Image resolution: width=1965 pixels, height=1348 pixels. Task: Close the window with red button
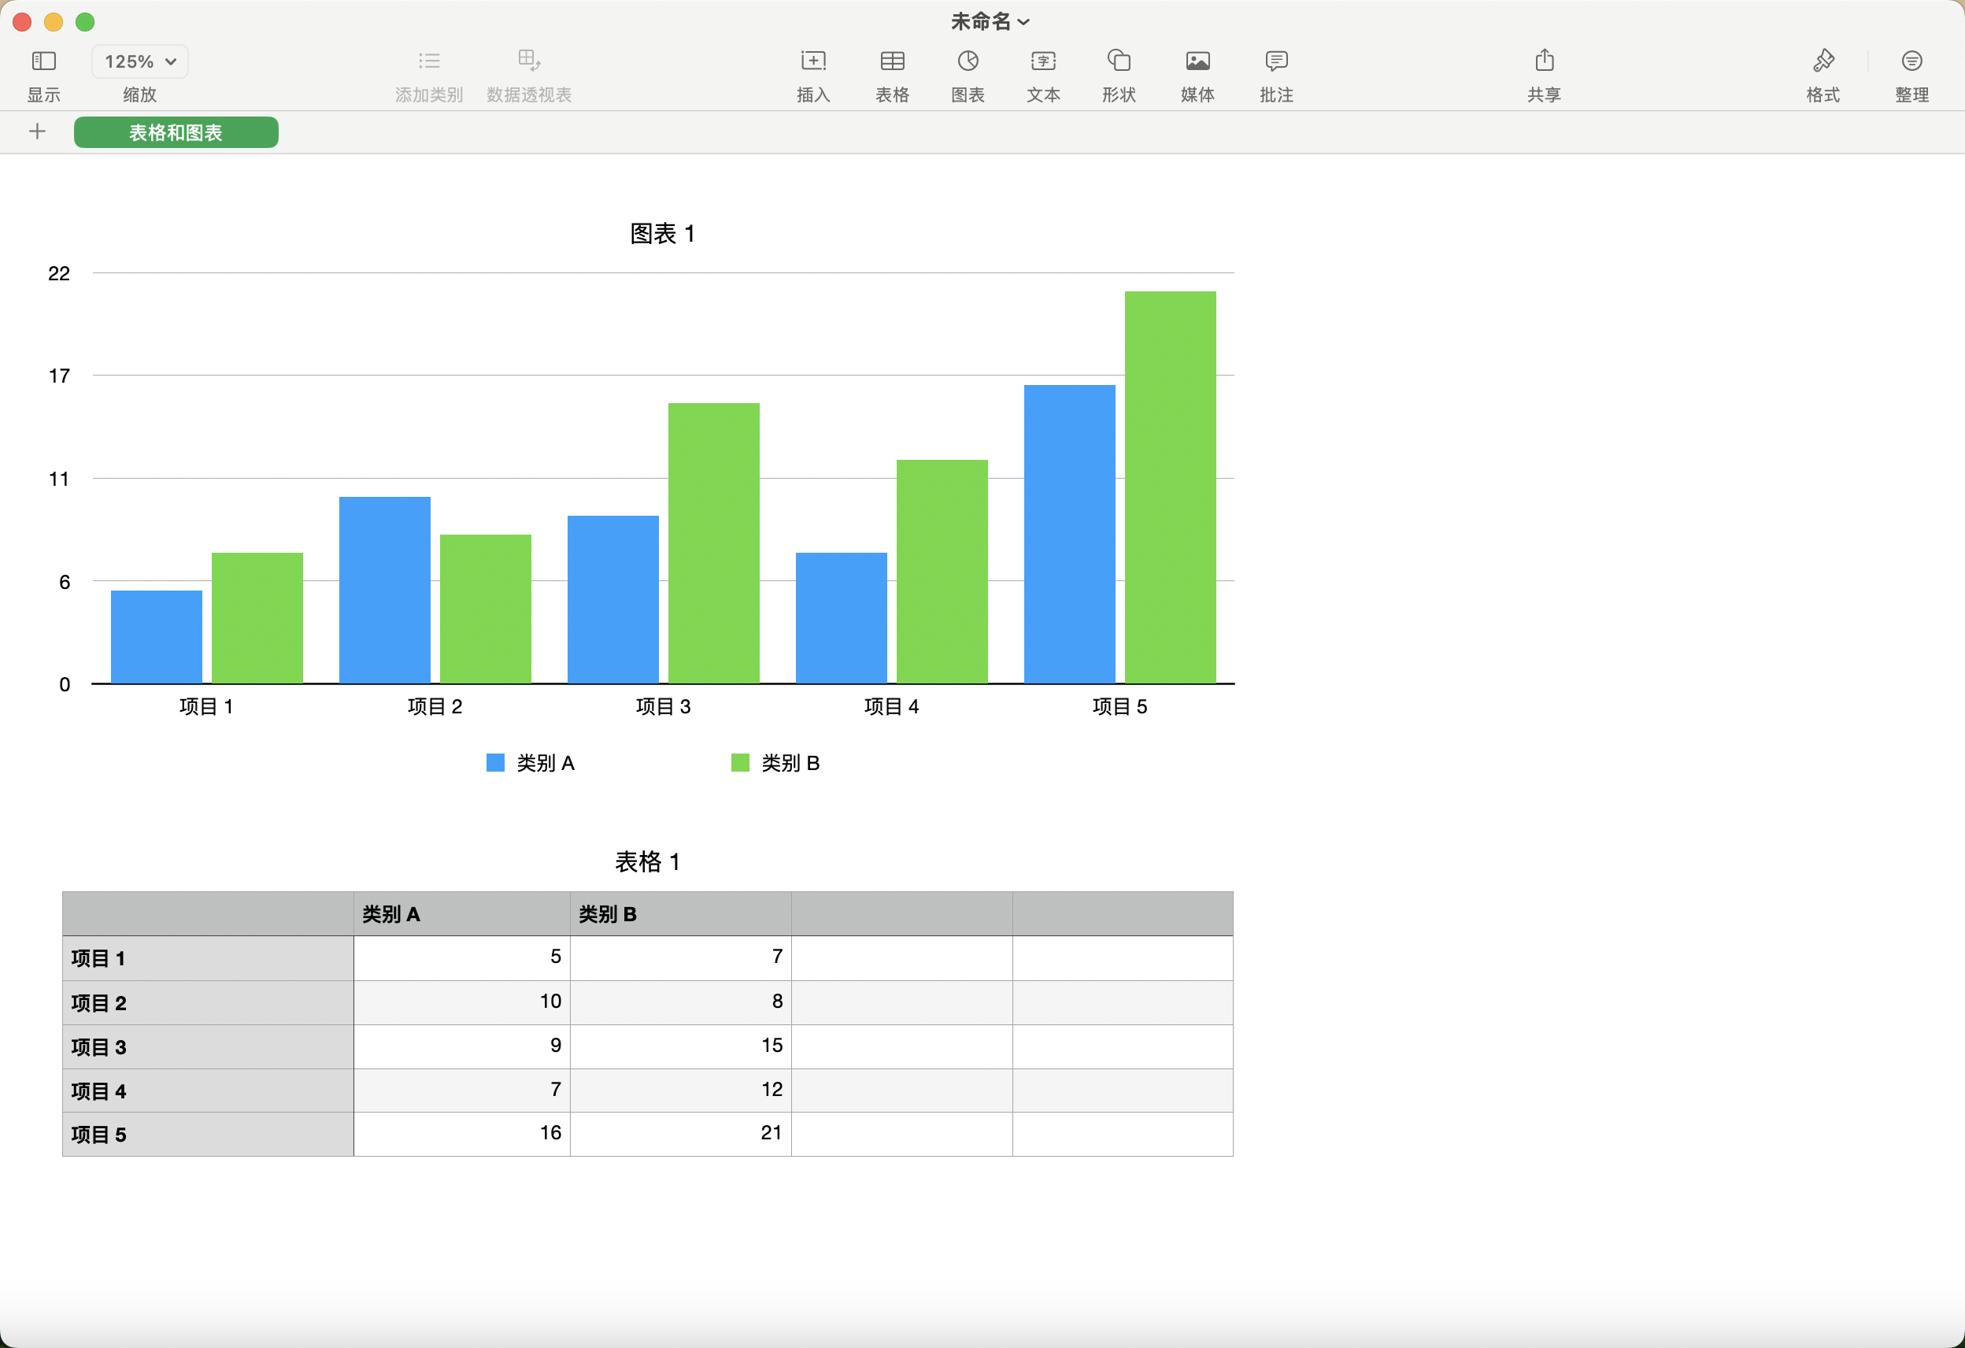22,22
